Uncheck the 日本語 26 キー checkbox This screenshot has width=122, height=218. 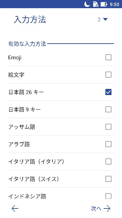[108, 92]
